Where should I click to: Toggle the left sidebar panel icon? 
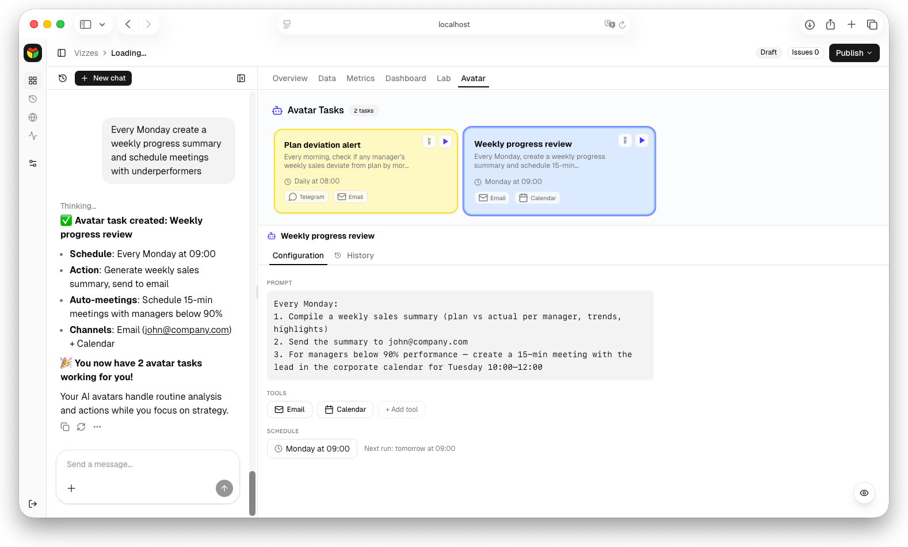point(62,53)
